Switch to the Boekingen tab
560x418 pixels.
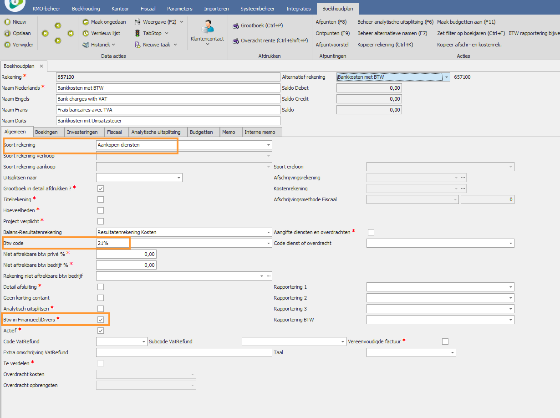coord(46,132)
